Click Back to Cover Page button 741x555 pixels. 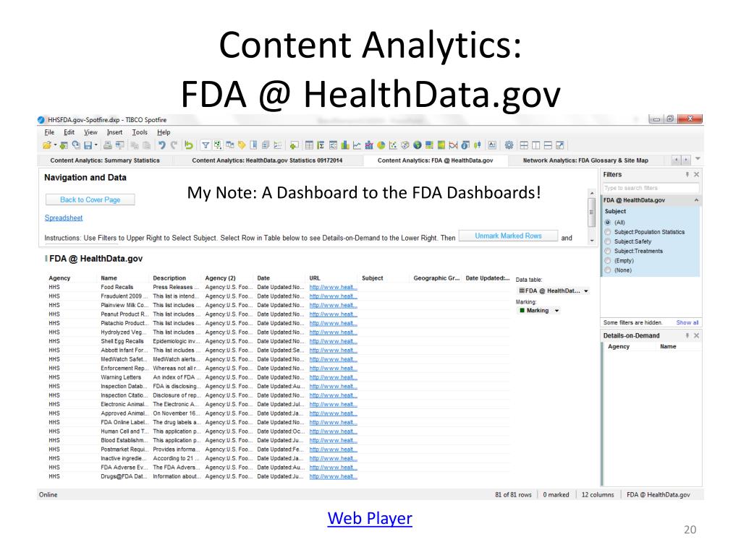[x=90, y=199]
